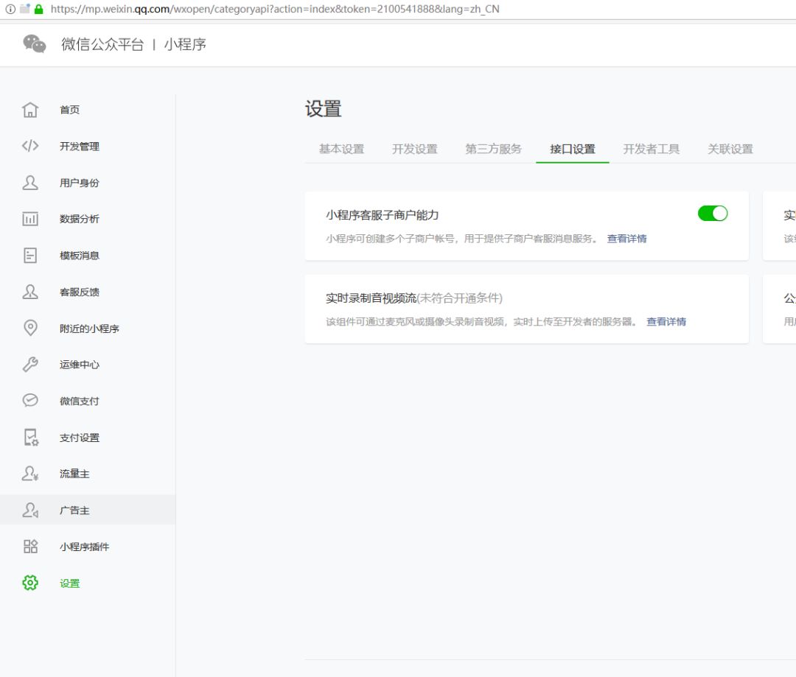Toggle off 小程序客服子商户能力 switch
This screenshot has width=796, height=677.
[712, 213]
